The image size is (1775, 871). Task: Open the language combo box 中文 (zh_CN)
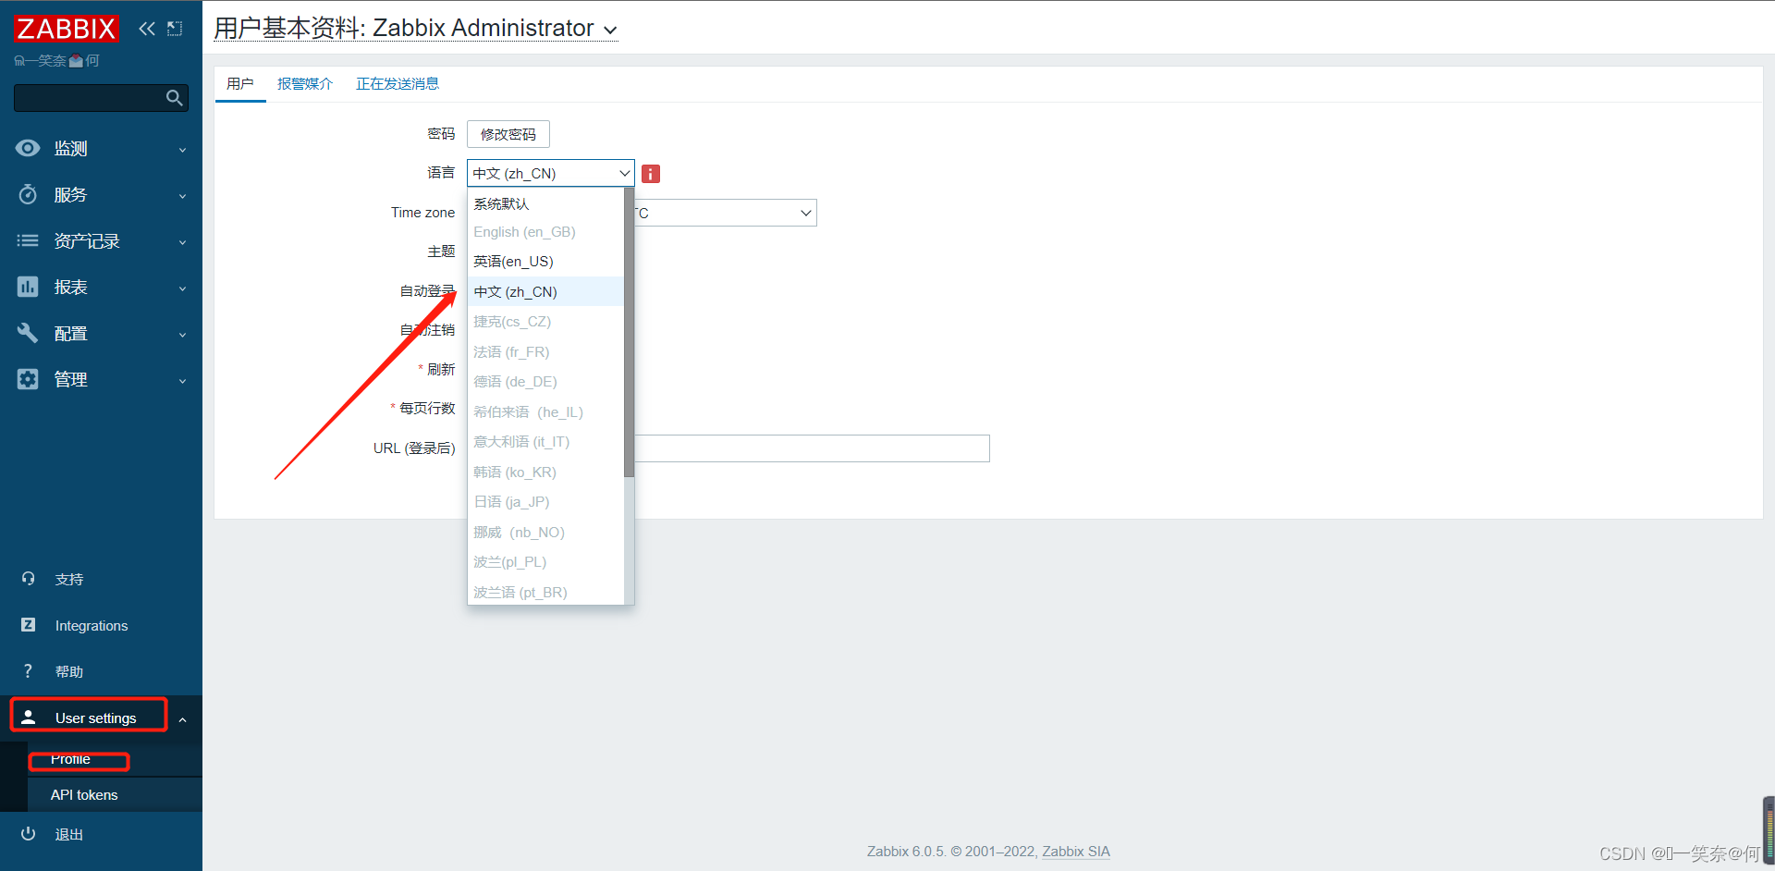point(550,173)
